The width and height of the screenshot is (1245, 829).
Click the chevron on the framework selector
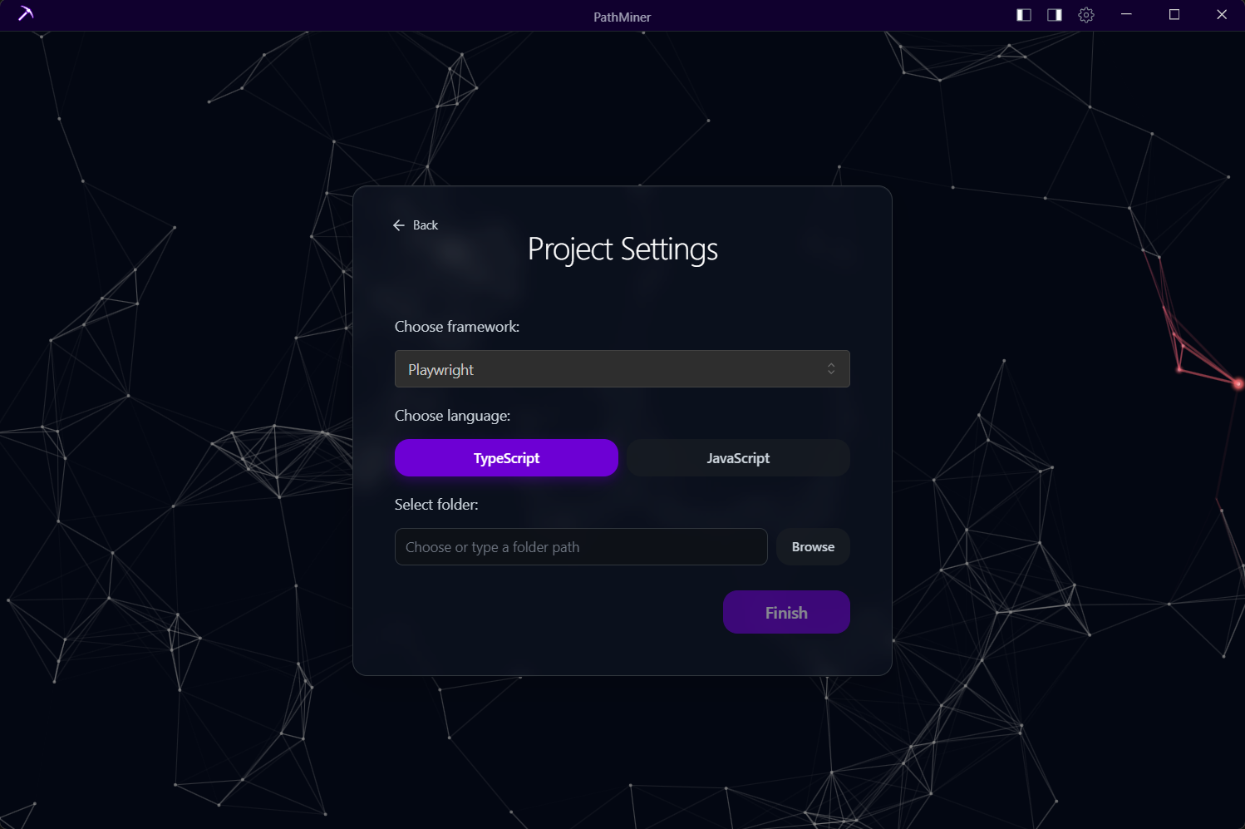(x=830, y=368)
